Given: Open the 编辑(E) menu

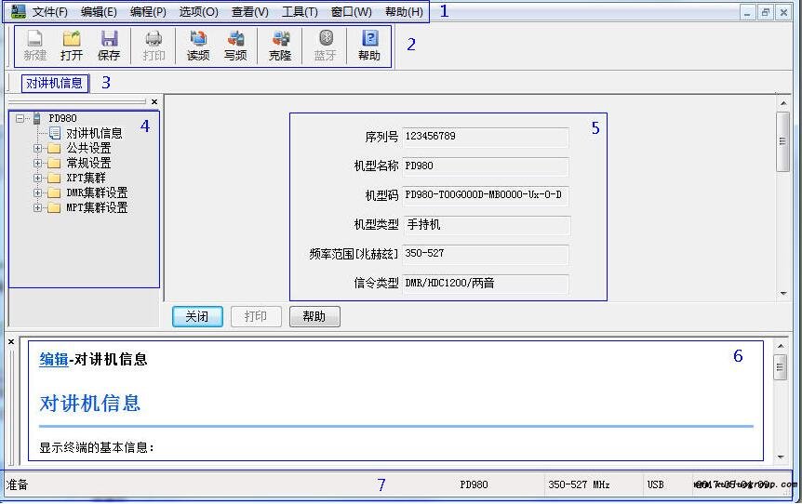Looking at the screenshot, I should [99, 12].
